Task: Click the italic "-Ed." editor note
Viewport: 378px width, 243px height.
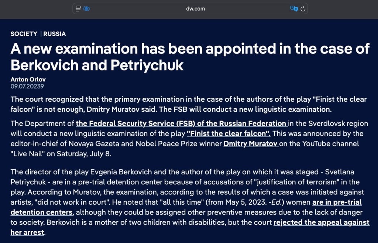Action: pyautogui.click(x=275, y=202)
